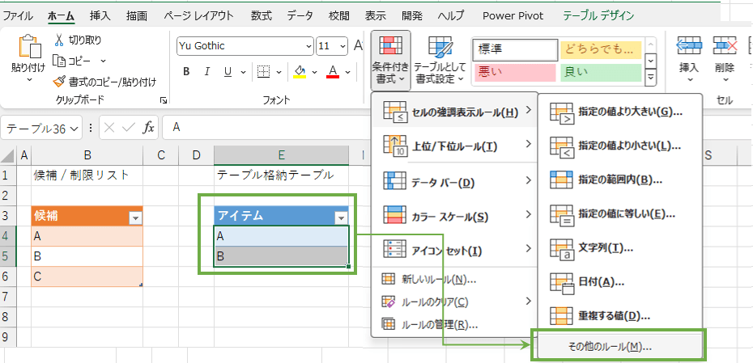Image resolution: width=753 pixels, height=363 pixels.
Task: Open the borders dropdown arrow
Action: 278,73
